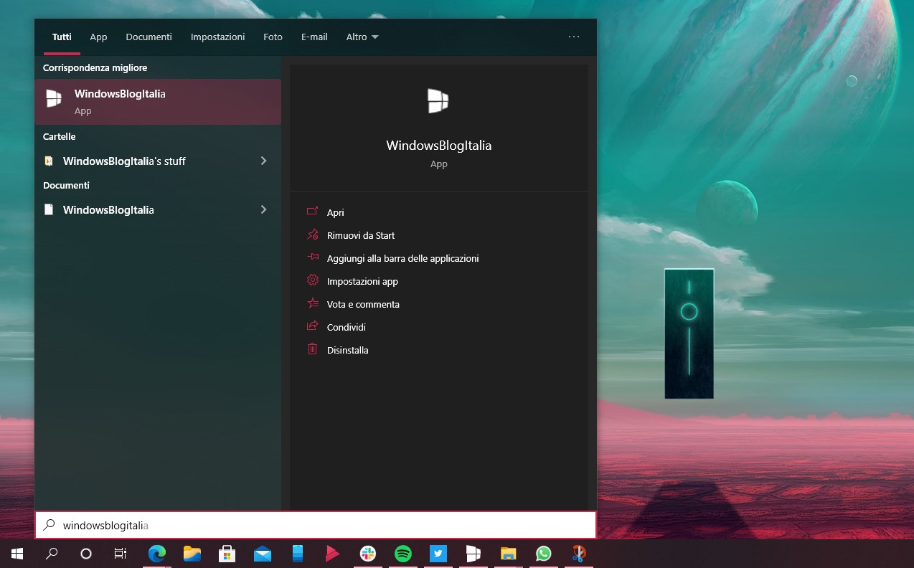Switch to the App filter tab

tap(98, 37)
